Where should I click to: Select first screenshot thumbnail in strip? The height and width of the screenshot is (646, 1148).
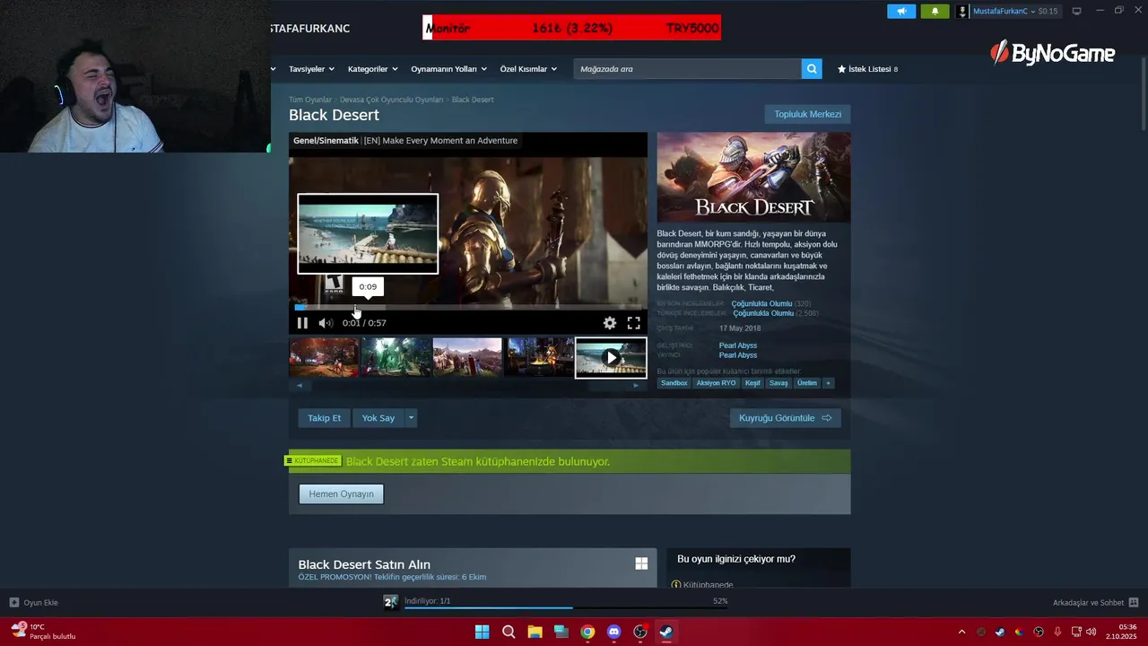(324, 357)
